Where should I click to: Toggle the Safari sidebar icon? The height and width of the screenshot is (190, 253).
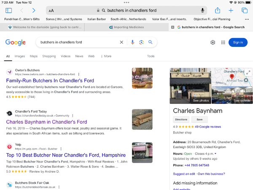(x=8, y=11)
